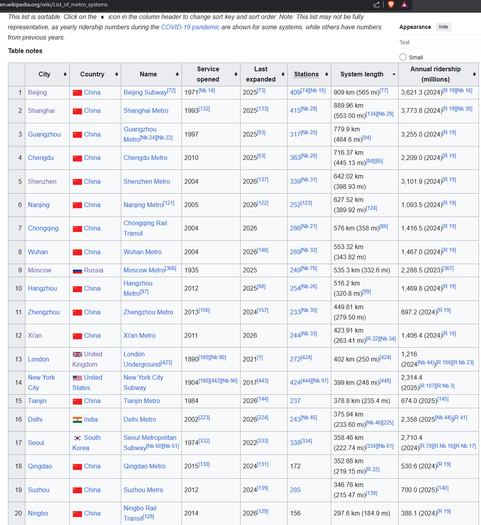481x525 pixels.
Task: Open Hangzhou Metro link
Action: pos(138,288)
